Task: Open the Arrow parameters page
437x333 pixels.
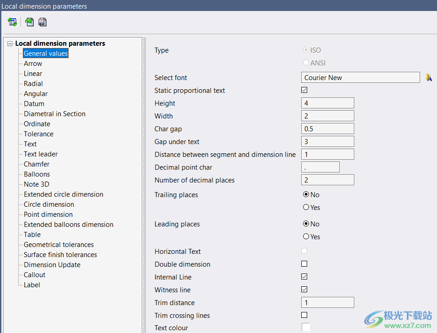Action: pos(33,63)
